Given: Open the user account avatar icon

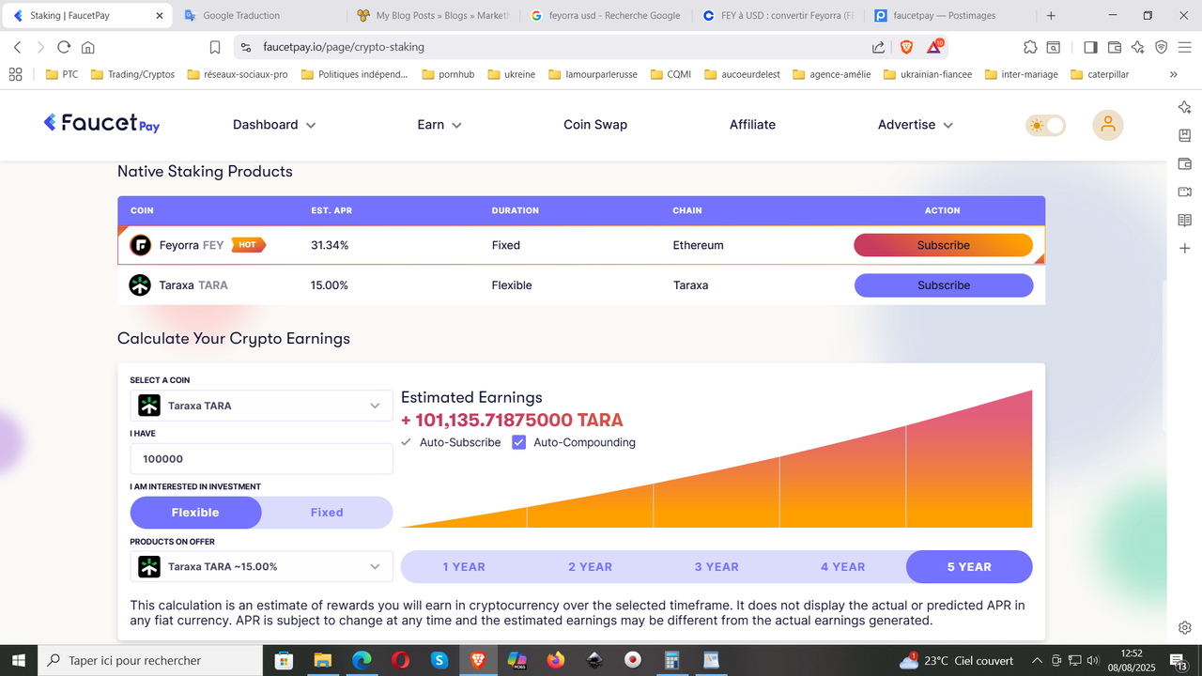Looking at the screenshot, I should [1108, 125].
